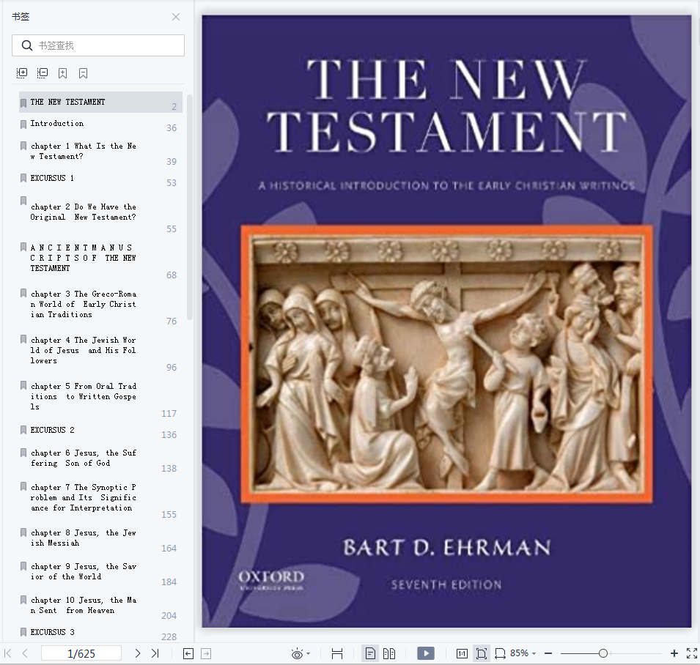Screen dimensions: 700x665
Task: Click the bookmark search field
Action: coord(98,45)
